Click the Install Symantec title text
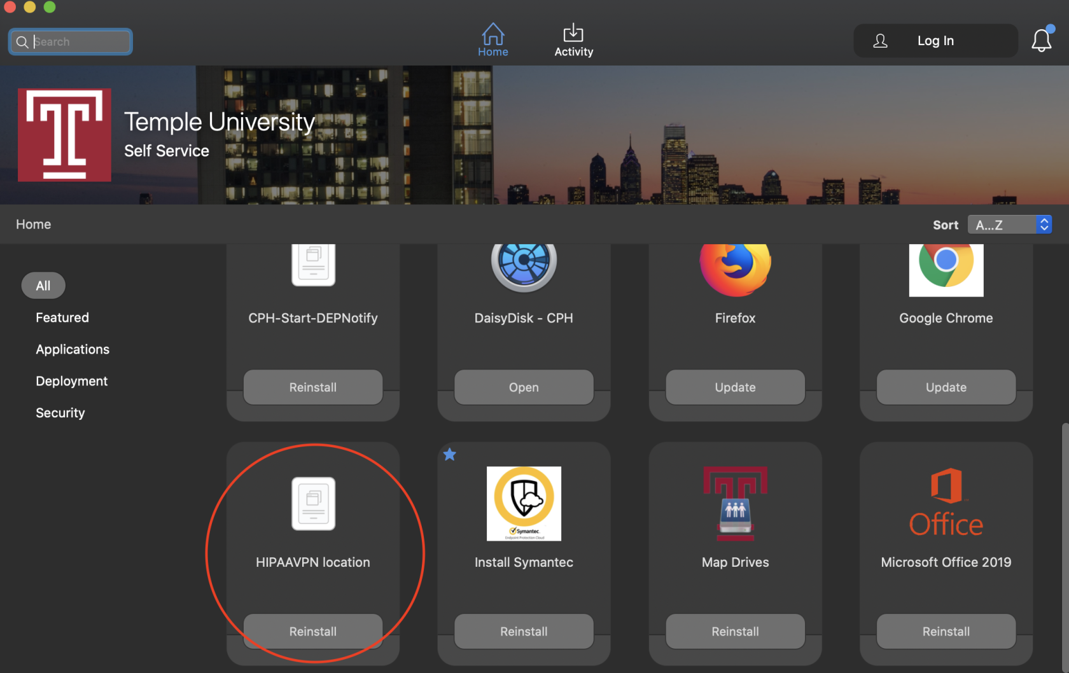The height and width of the screenshot is (673, 1069). pos(524,562)
